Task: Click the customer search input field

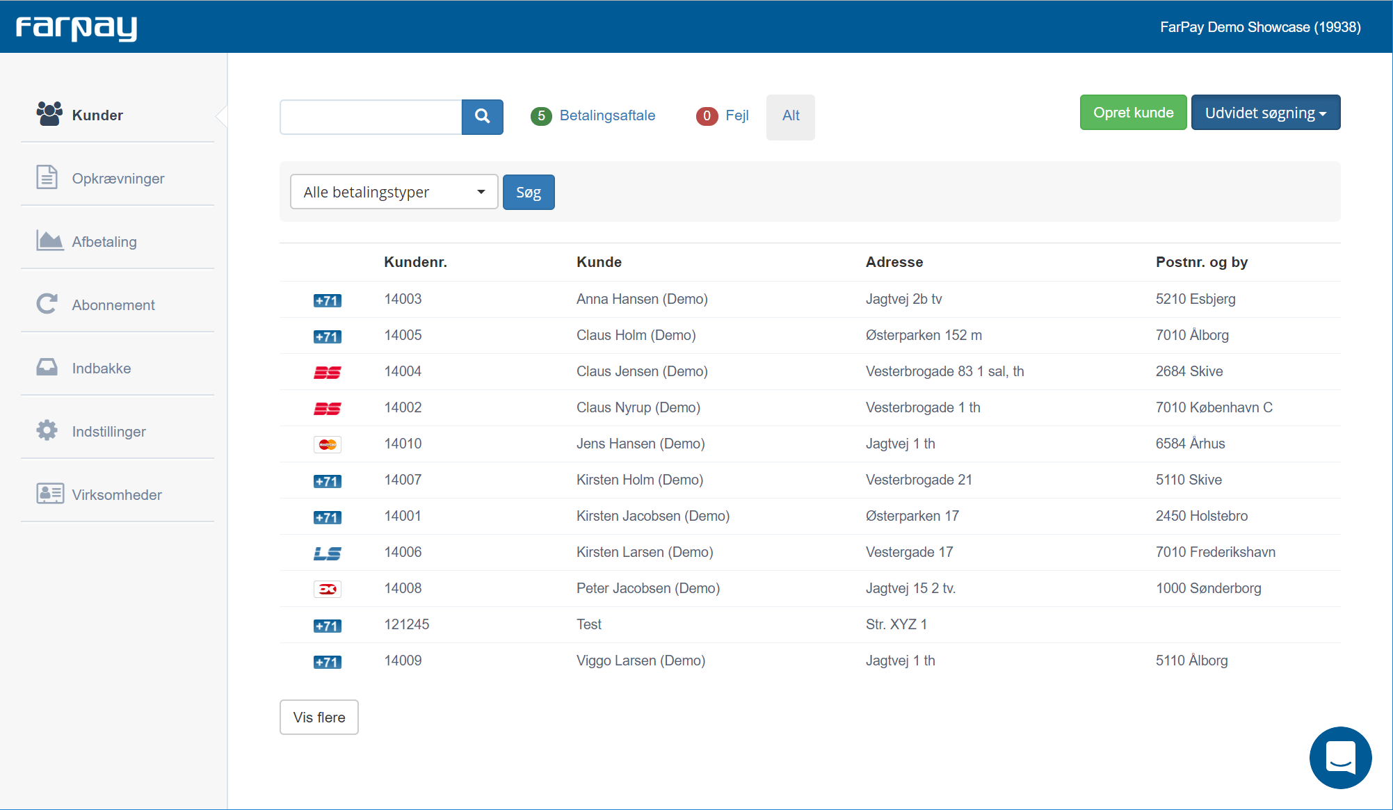Action: [371, 117]
